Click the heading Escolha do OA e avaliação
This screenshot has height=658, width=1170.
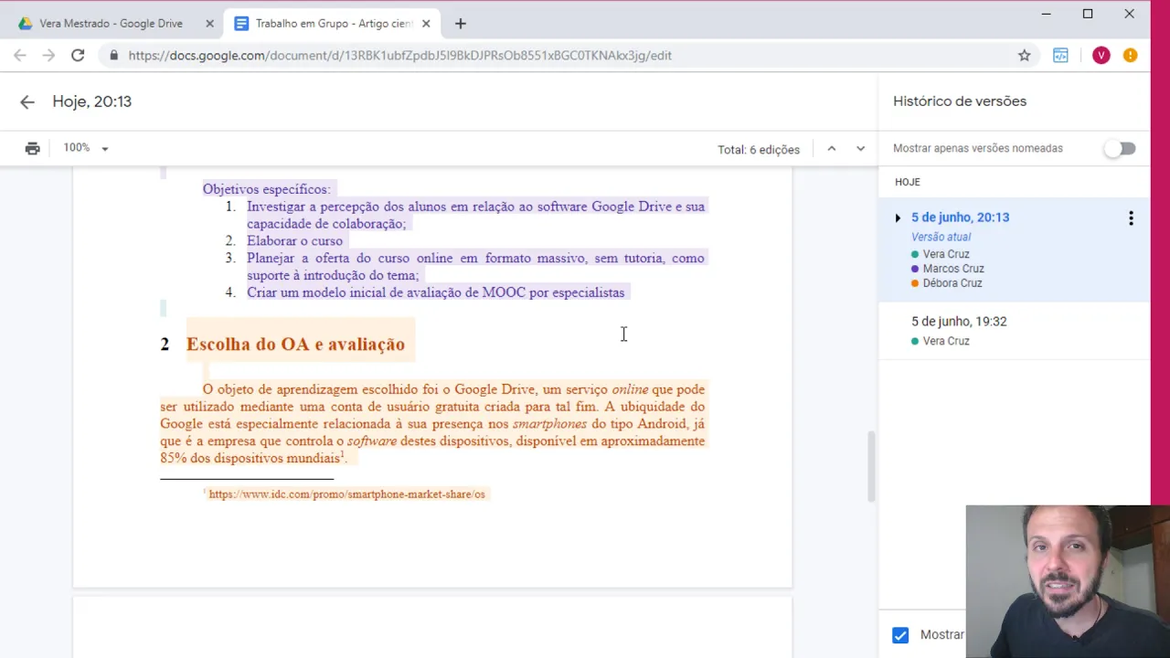click(295, 345)
